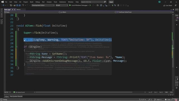Click GetName() on line 31
Viewport: 179px width, 101px height.
58,54
